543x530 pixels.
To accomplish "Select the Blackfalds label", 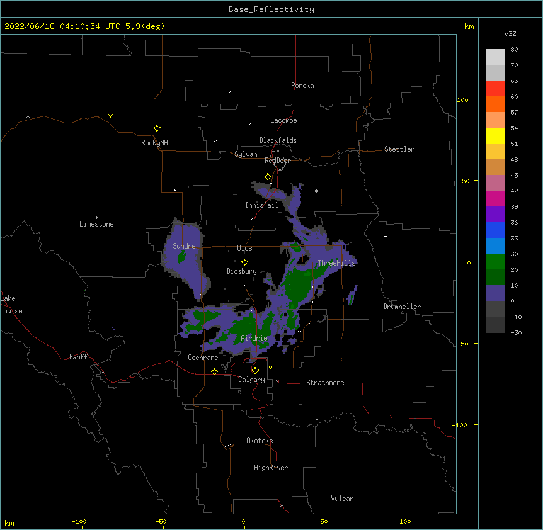I will [278, 140].
